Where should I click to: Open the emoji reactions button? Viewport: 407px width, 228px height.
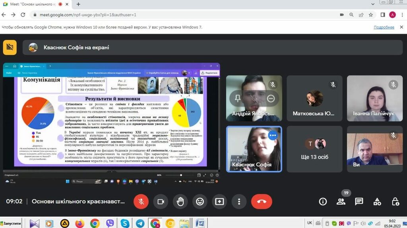200,201
